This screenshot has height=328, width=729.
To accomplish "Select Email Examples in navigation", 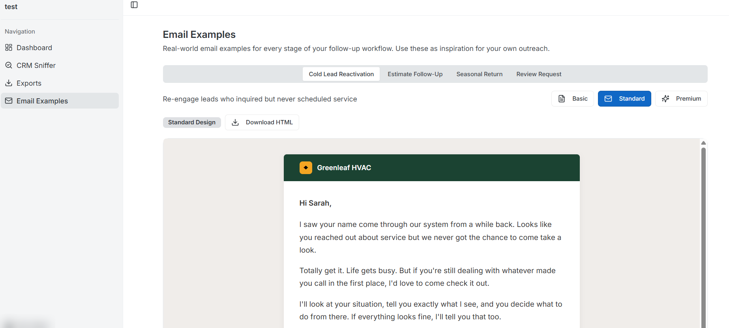I will pos(60,101).
